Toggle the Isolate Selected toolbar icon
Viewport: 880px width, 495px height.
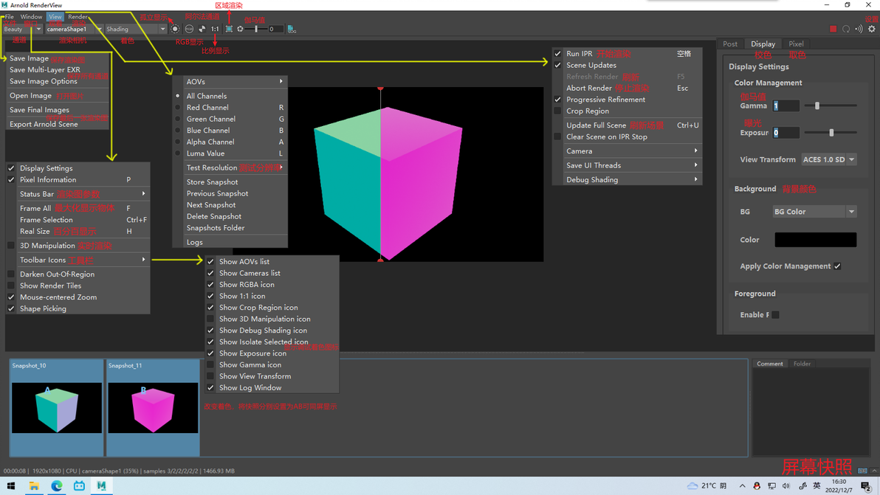(x=175, y=29)
